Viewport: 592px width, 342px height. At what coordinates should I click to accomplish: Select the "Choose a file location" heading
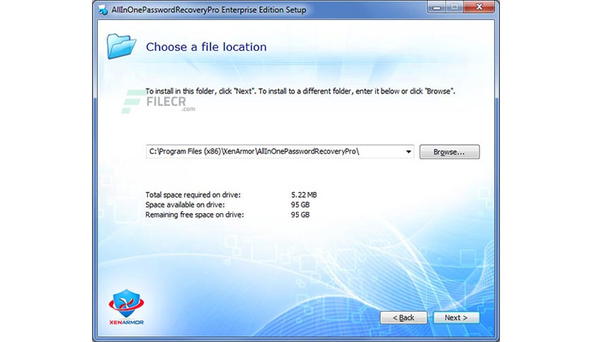[x=206, y=47]
